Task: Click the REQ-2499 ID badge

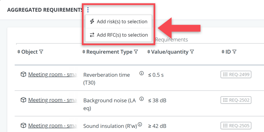Action: 236,75
